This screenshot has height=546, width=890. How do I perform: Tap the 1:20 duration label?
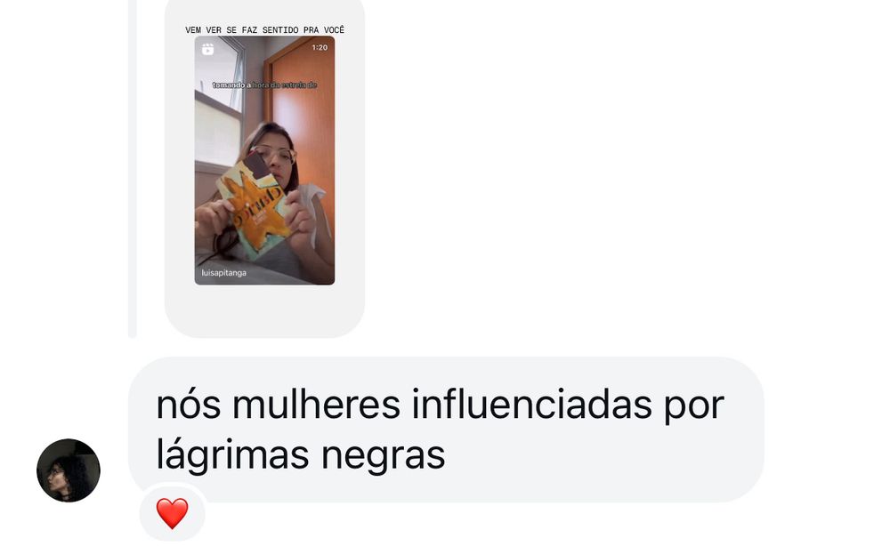tap(320, 48)
